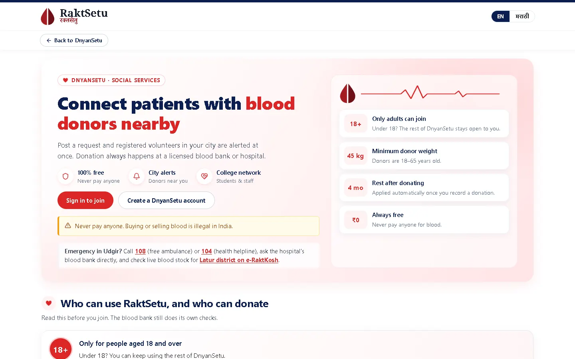575x359 pixels.
Task: Click the heart icon in Social Services badge
Action: [65, 80]
